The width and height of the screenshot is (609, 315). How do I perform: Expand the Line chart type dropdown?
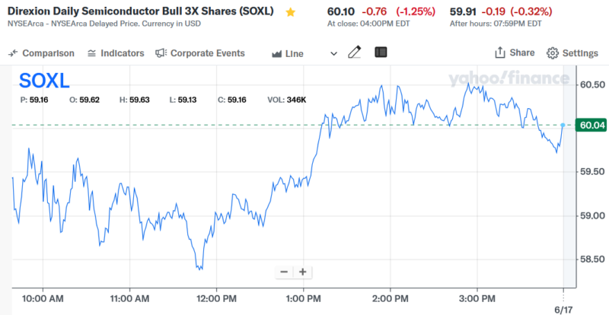(333, 54)
